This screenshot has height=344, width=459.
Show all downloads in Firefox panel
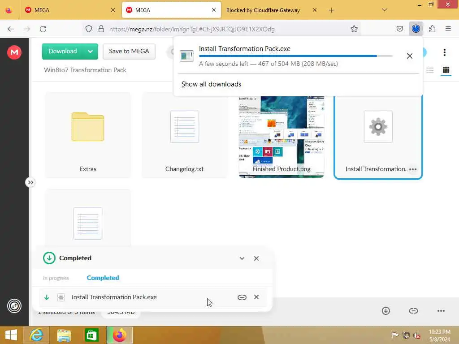[212, 84]
